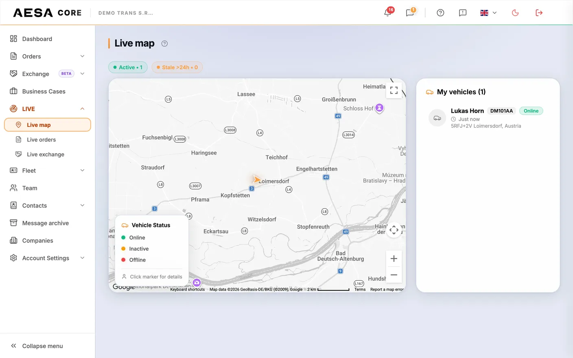The height and width of the screenshot is (358, 573).
Task: Open the notifications bell
Action: (x=388, y=13)
